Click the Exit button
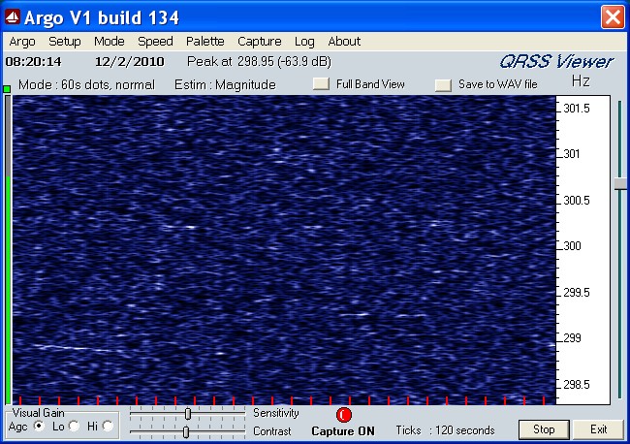Viewport: 630px width, 444px height. (598, 429)
